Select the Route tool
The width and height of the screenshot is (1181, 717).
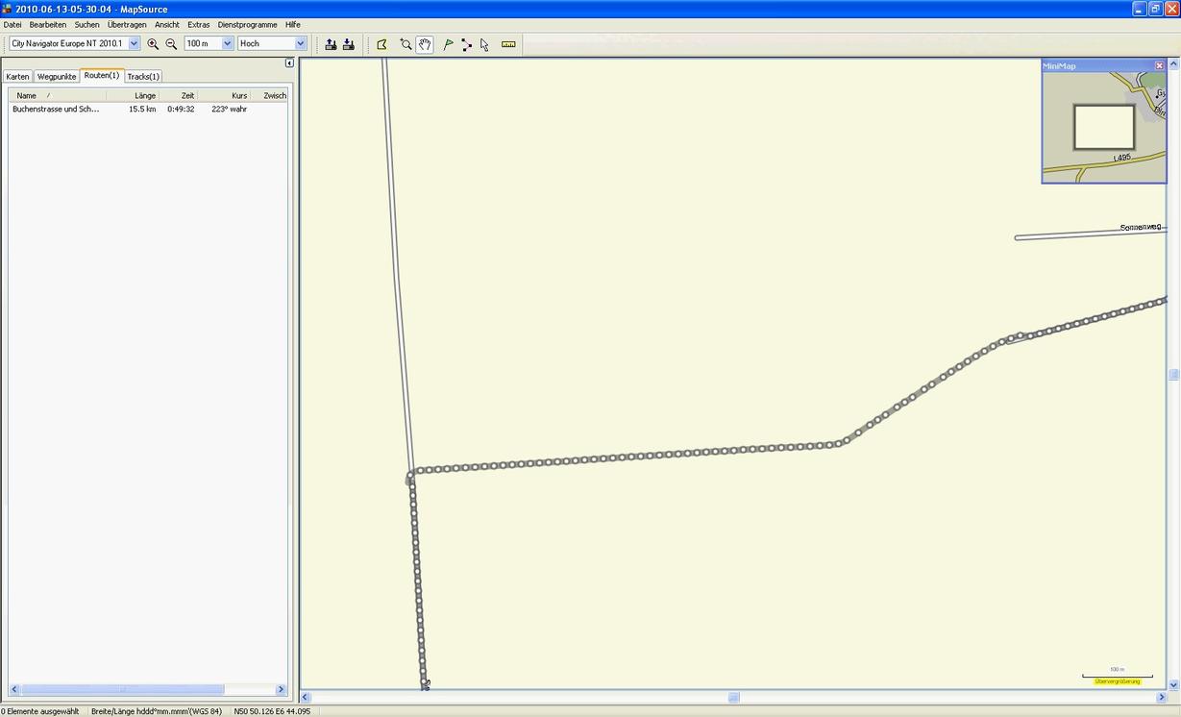466,44
